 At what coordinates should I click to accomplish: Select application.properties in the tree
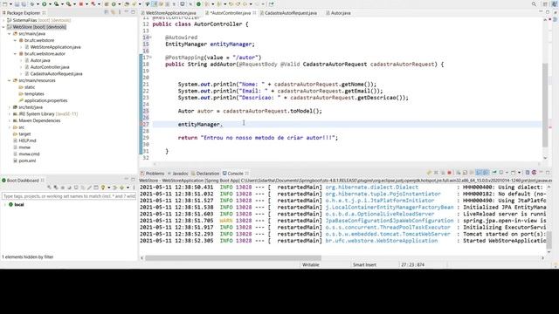(x=45, y=100)
